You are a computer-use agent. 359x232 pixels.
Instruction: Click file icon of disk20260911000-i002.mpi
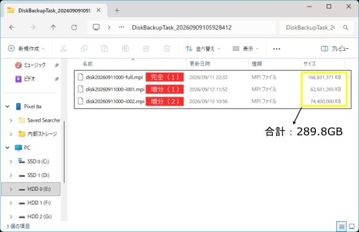coord(80,101)
